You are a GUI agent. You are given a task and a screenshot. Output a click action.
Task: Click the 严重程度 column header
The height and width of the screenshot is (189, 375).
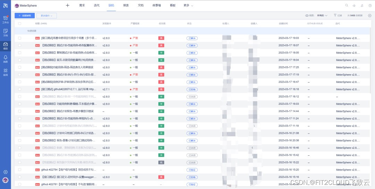tap(135, 24)
